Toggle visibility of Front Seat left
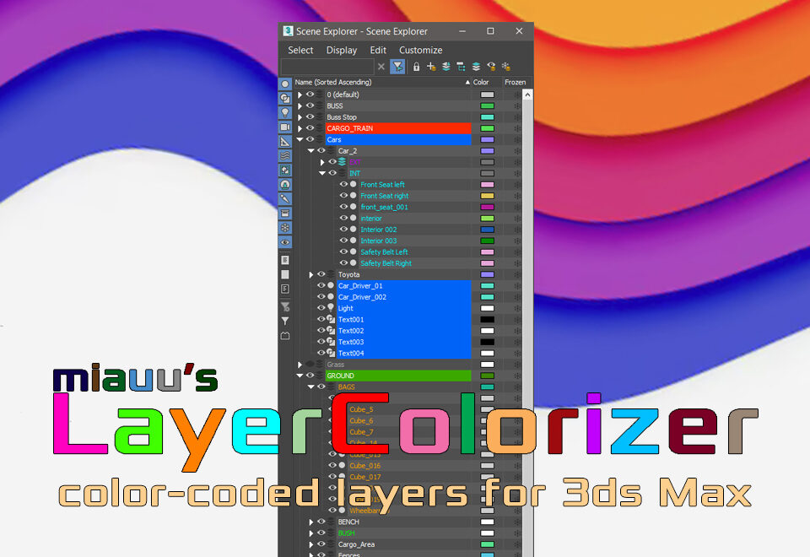Screen dimensions: 810x557 (343, 185)
